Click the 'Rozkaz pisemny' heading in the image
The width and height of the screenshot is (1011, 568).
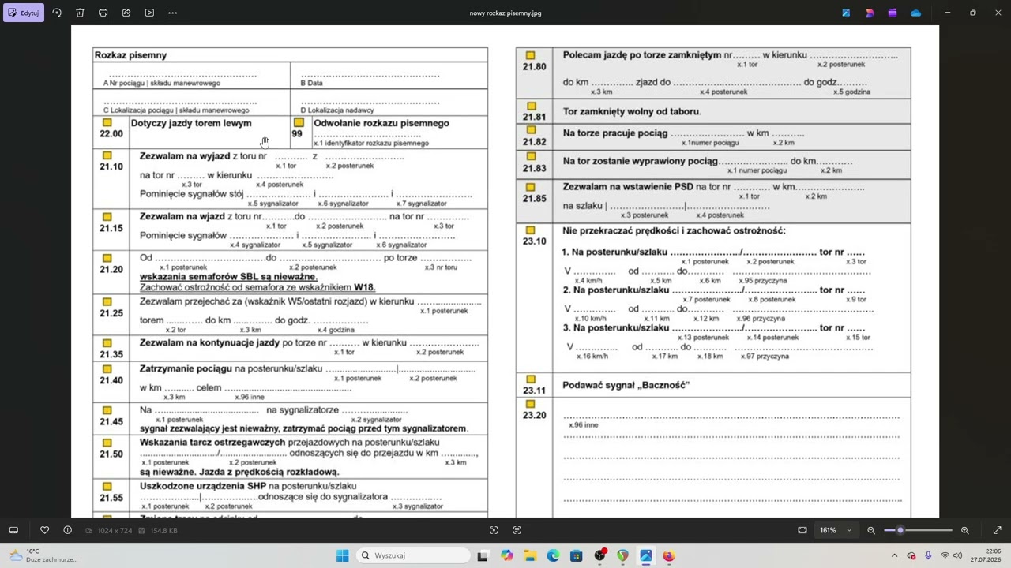[x=131, y=55]
